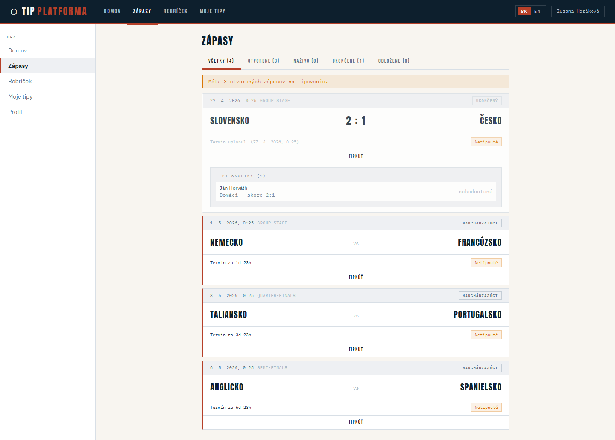Switch language to SK
Image resolution: width=615 pixels, height=440 pixels.
524,12
